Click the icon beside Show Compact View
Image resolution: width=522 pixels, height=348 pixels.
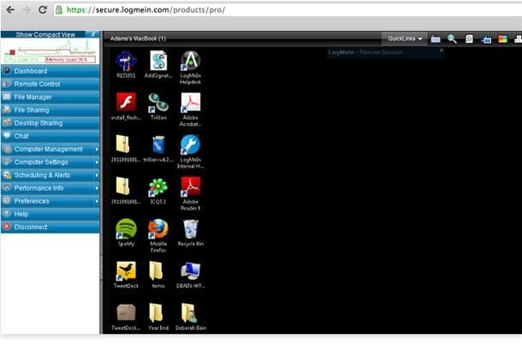[x=92, y=34]
